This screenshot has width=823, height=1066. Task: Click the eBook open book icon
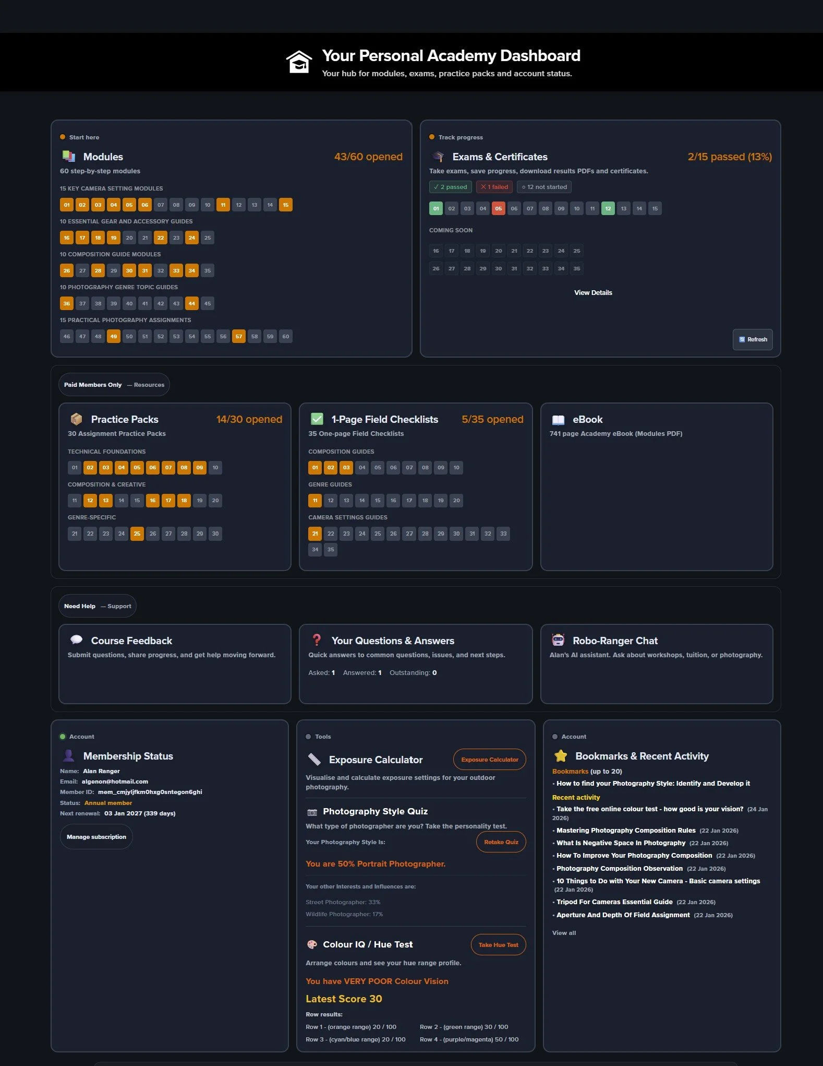[558, 419]
